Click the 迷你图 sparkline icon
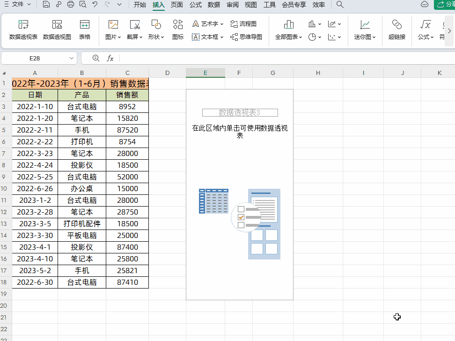The image size is (455, 341). [x=365, y=25]
